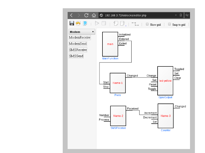Screen dimensions: 205x153
Task: Open the browser search magnifier
Action: [x=187, y=15]
